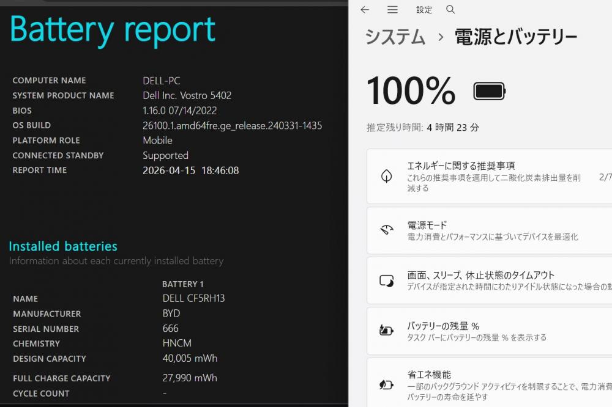612x407 pixels.
Task: Click the SYSTEM PRODUCT NAME label
Action: [x=63, y=95]
